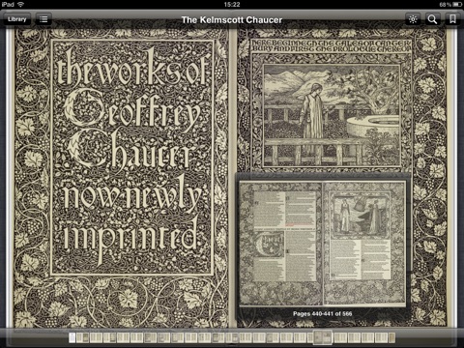
Task: Select the enlarged highlighted thumbnail in page scrubber
Action: pos(323,337)
